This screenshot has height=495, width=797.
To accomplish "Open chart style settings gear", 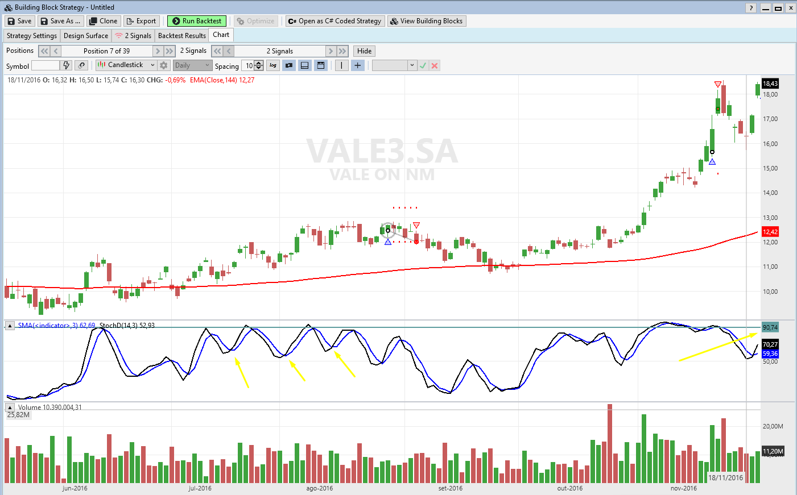I will point(164,65).
